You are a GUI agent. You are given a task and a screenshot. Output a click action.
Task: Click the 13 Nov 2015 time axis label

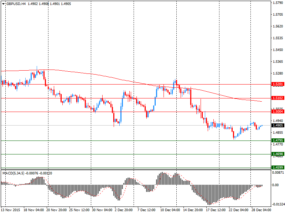pyautogui.click(x=10, y=210)
